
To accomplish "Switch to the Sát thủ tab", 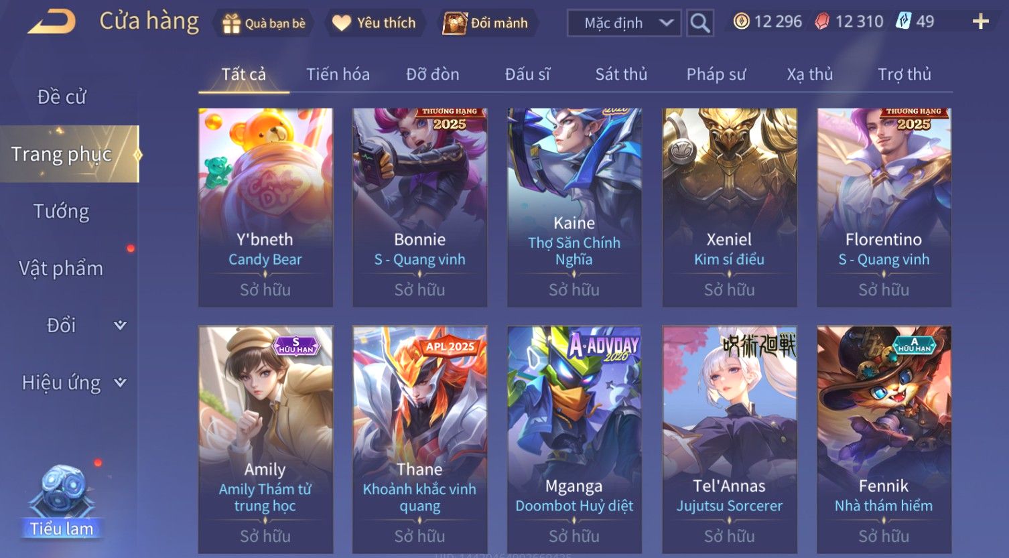I will (x=621, y=74).
